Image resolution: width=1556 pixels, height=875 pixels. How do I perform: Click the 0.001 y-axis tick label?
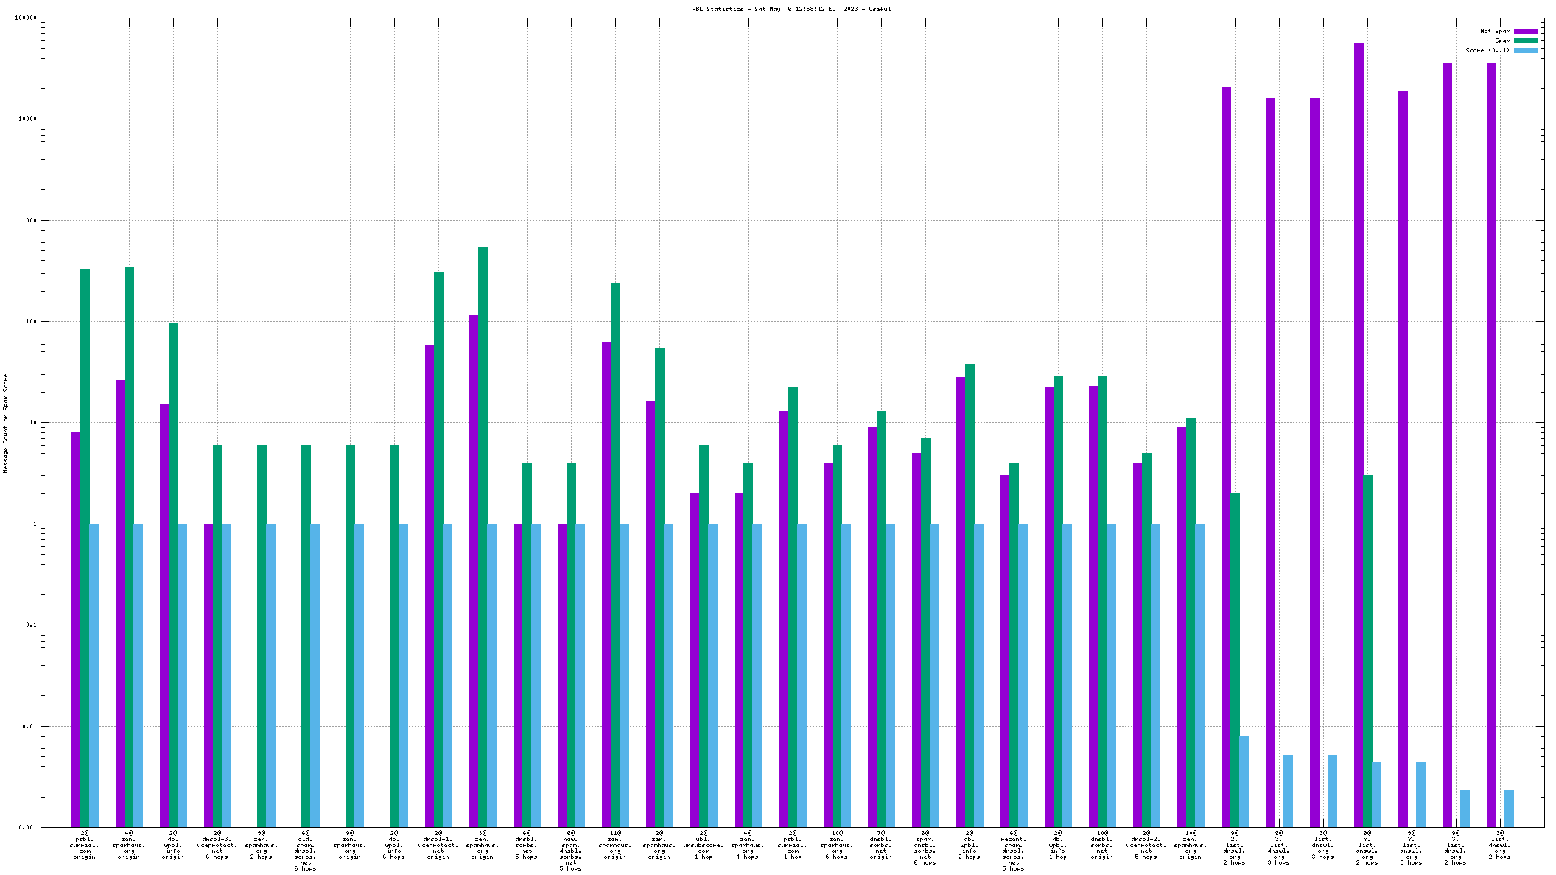click(27, 828)
